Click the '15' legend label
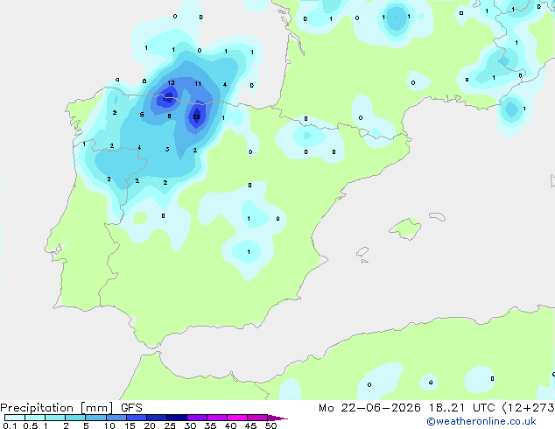 130,425
